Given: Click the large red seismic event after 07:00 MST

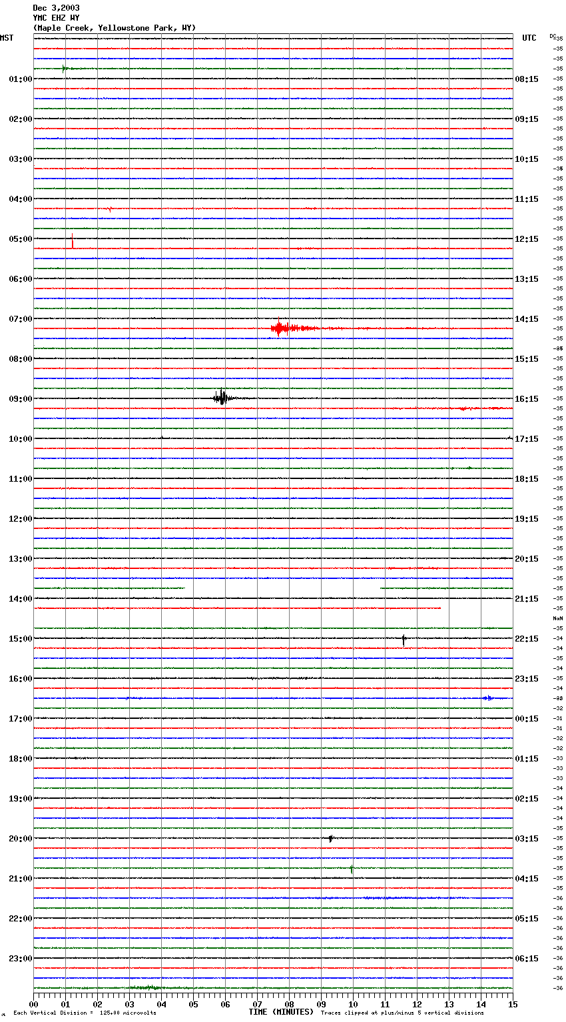Looking at the screenshot, I should click(x=293, y=328).
